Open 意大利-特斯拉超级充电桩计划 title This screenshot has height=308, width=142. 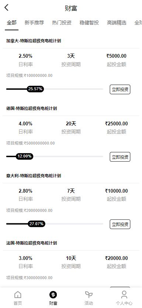(34, 176)
